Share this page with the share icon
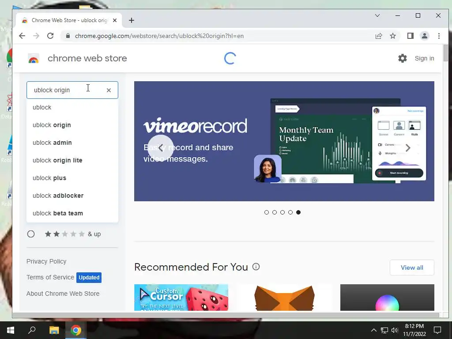The image size is (452, 339). pyautogui.click(x=378, y=36)
